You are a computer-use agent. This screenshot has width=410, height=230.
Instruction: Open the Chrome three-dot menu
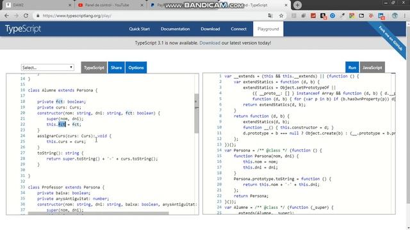click(x=404, y=15)
